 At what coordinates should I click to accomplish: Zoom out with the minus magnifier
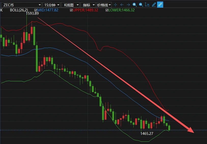click(x=141, y=5)
